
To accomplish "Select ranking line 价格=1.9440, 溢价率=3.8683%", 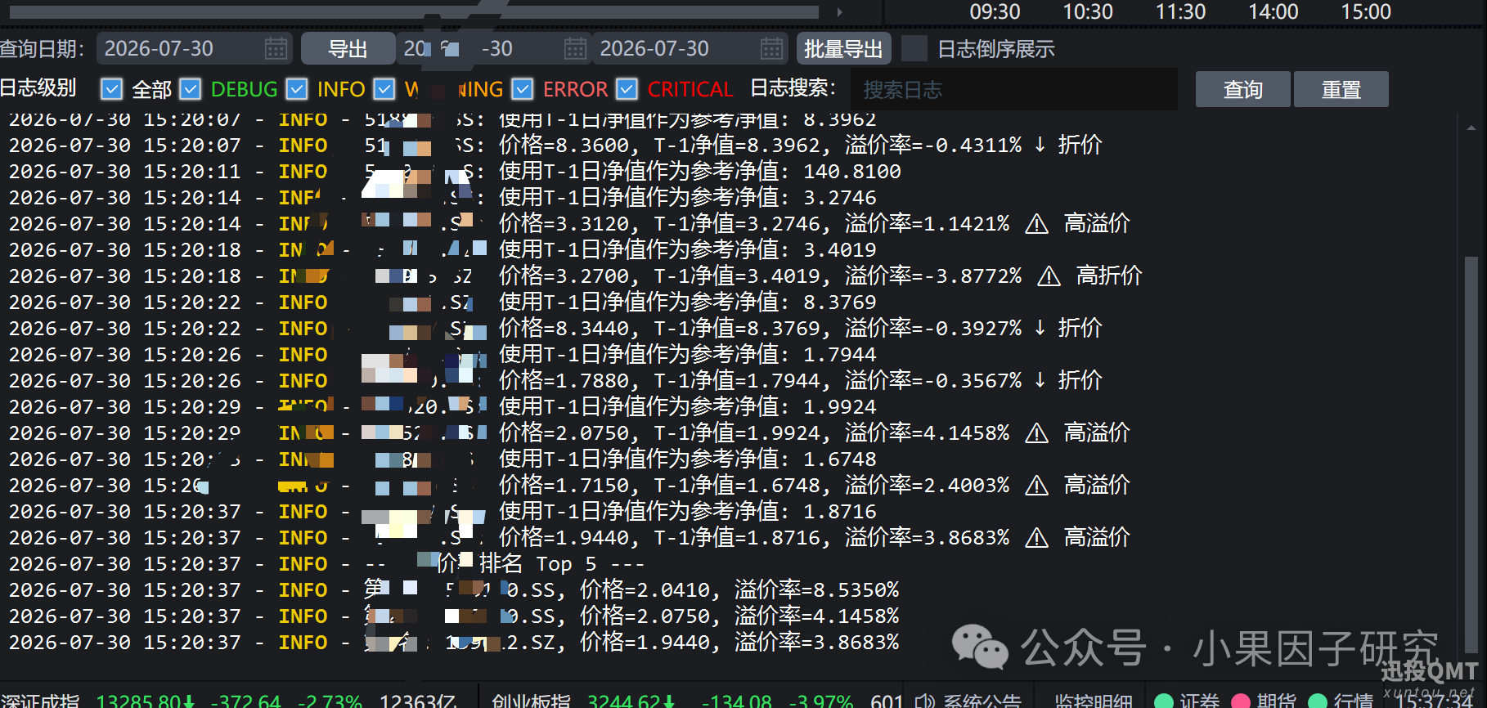I will [454, 643].
